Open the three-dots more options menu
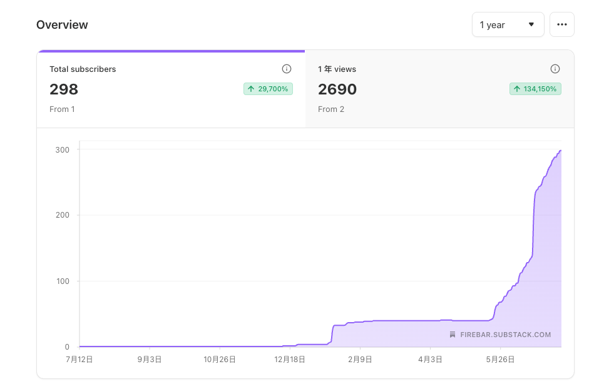 (x=561, y=24)
